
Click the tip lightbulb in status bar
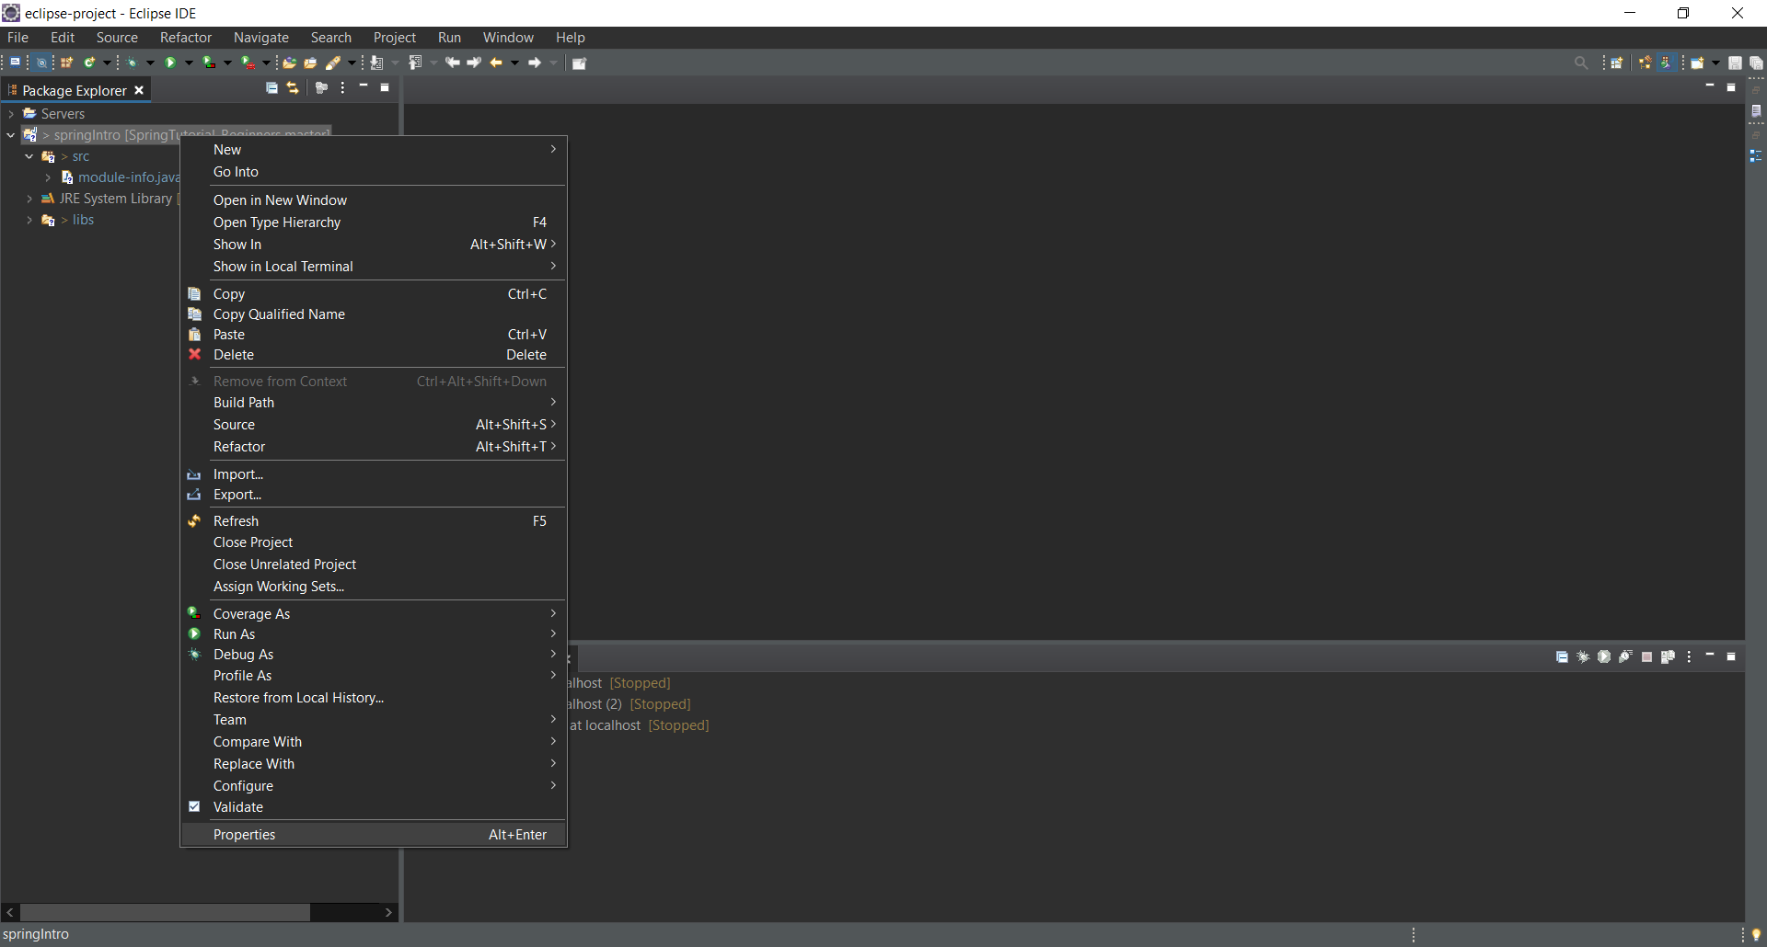pyautogui.click(x=1756, y=934)
